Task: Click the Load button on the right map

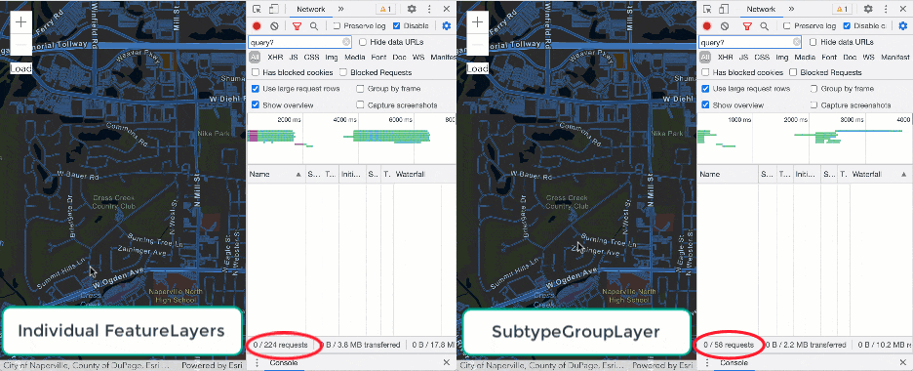Action: 477,68
